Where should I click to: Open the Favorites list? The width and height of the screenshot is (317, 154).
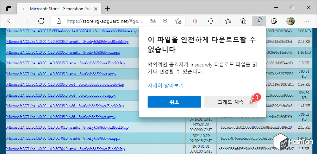(228, 21)
